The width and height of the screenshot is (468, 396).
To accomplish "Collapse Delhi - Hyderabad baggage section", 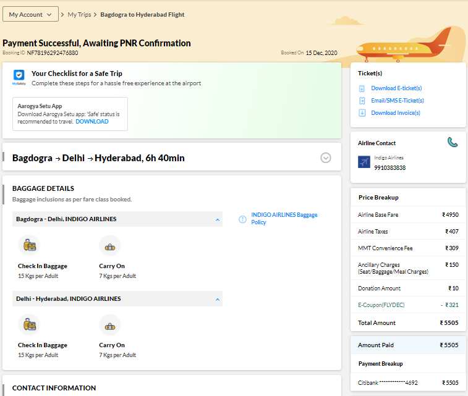I will pyautogui.click(x=218, y=300).
